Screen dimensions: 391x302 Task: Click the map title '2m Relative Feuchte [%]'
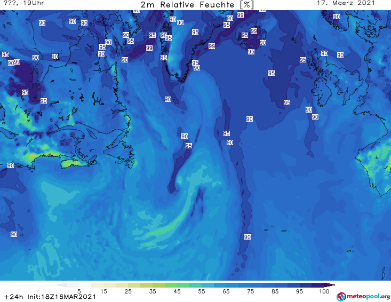pyautogui.click(x=197, y=5)
